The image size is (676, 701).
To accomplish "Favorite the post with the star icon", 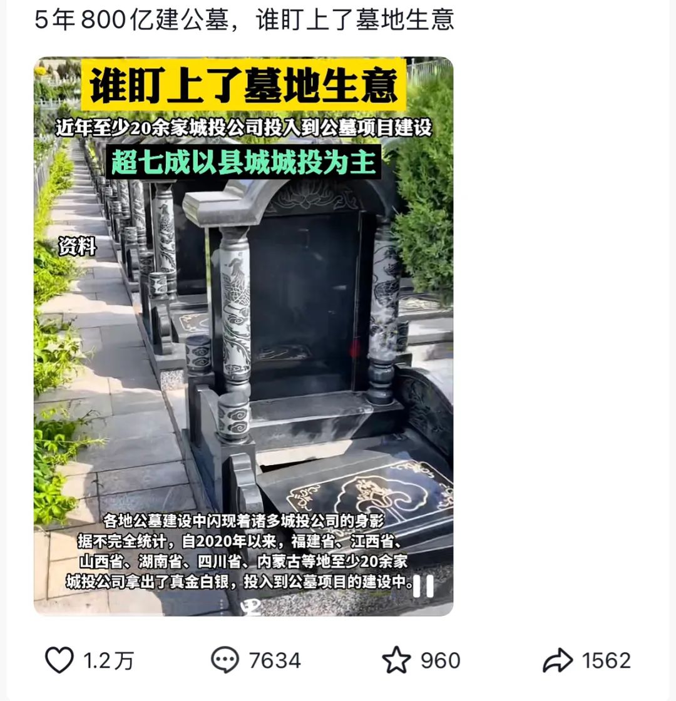I will tap(396, 660).
